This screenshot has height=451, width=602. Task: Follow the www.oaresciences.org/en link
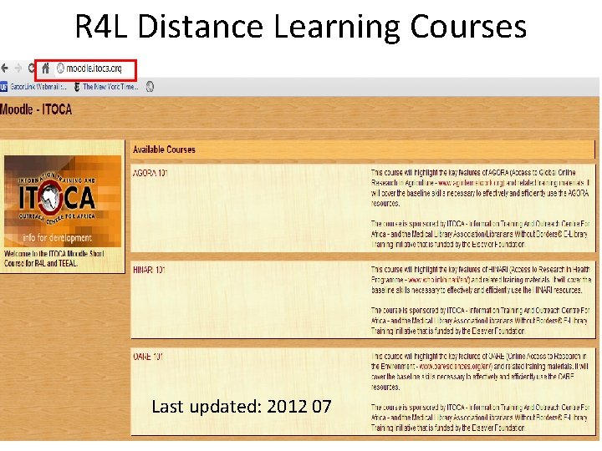coord(456,367)
